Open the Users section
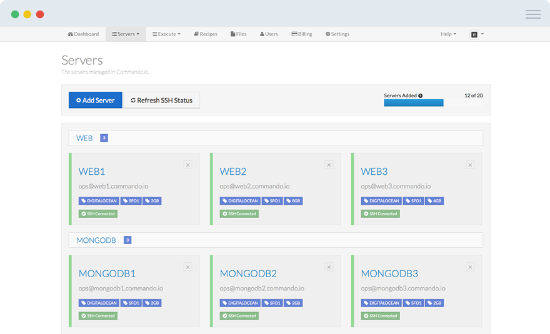Image resolution: width=550 pixels, height=334 pixels. (269, 34)
